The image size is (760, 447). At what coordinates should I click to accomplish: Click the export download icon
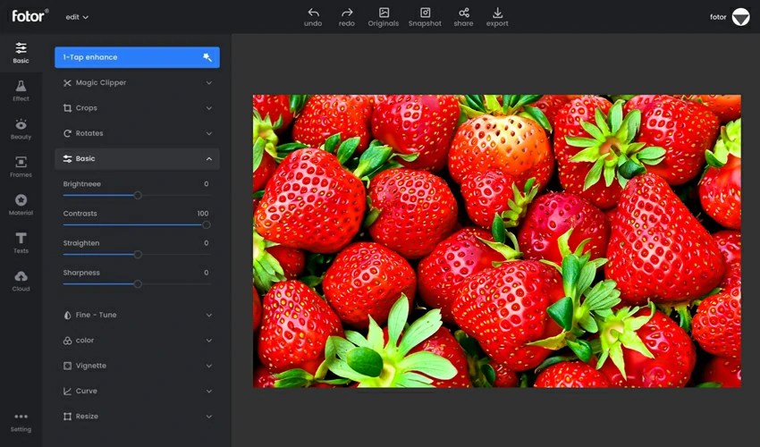point(497,13)
